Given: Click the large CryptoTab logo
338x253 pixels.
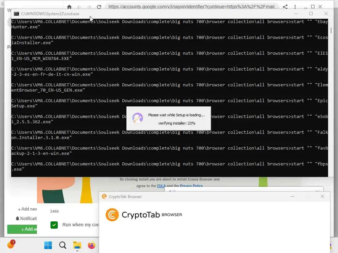Looking at the screenshot, I should 144,215.
